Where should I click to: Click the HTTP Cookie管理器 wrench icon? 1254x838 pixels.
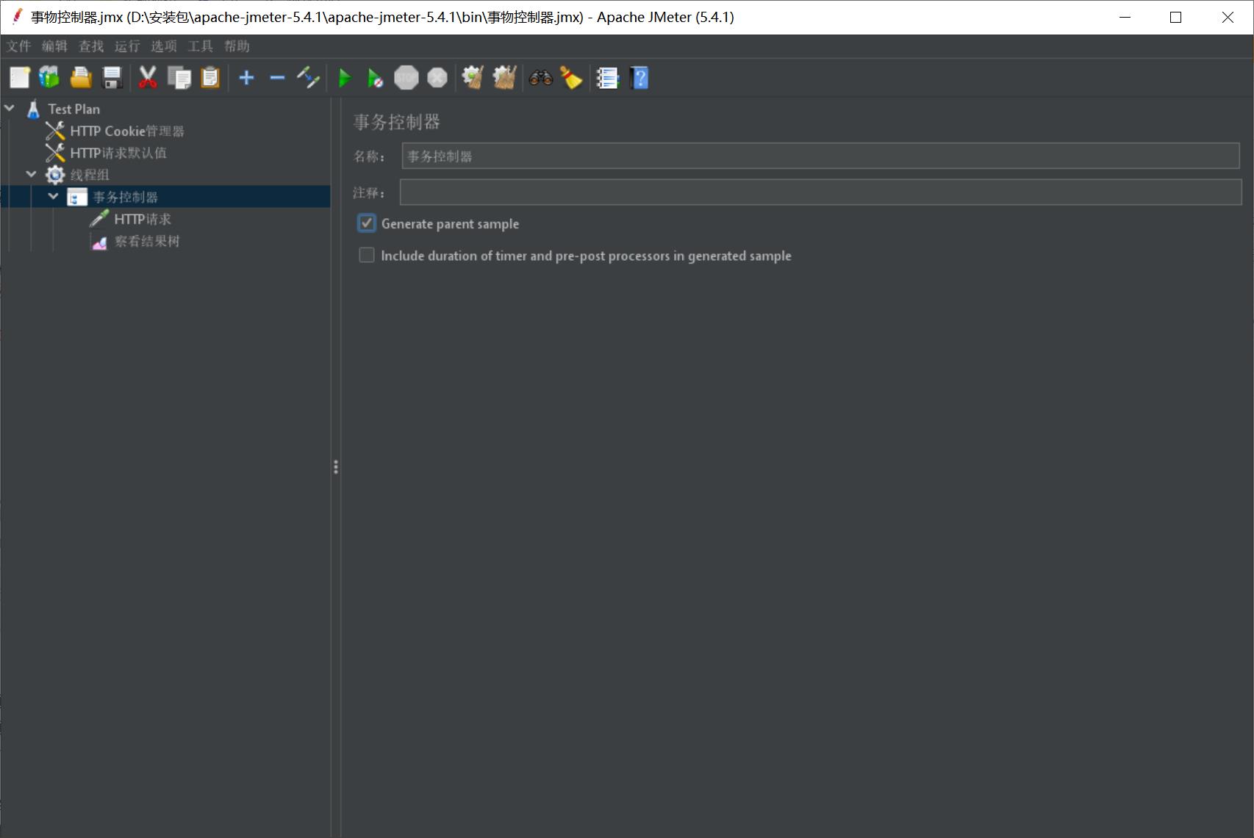click(55, 131)
